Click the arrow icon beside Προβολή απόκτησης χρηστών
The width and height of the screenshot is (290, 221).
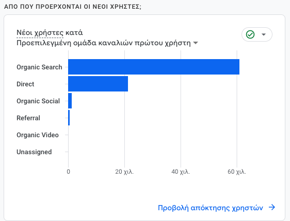click(272, 207)
